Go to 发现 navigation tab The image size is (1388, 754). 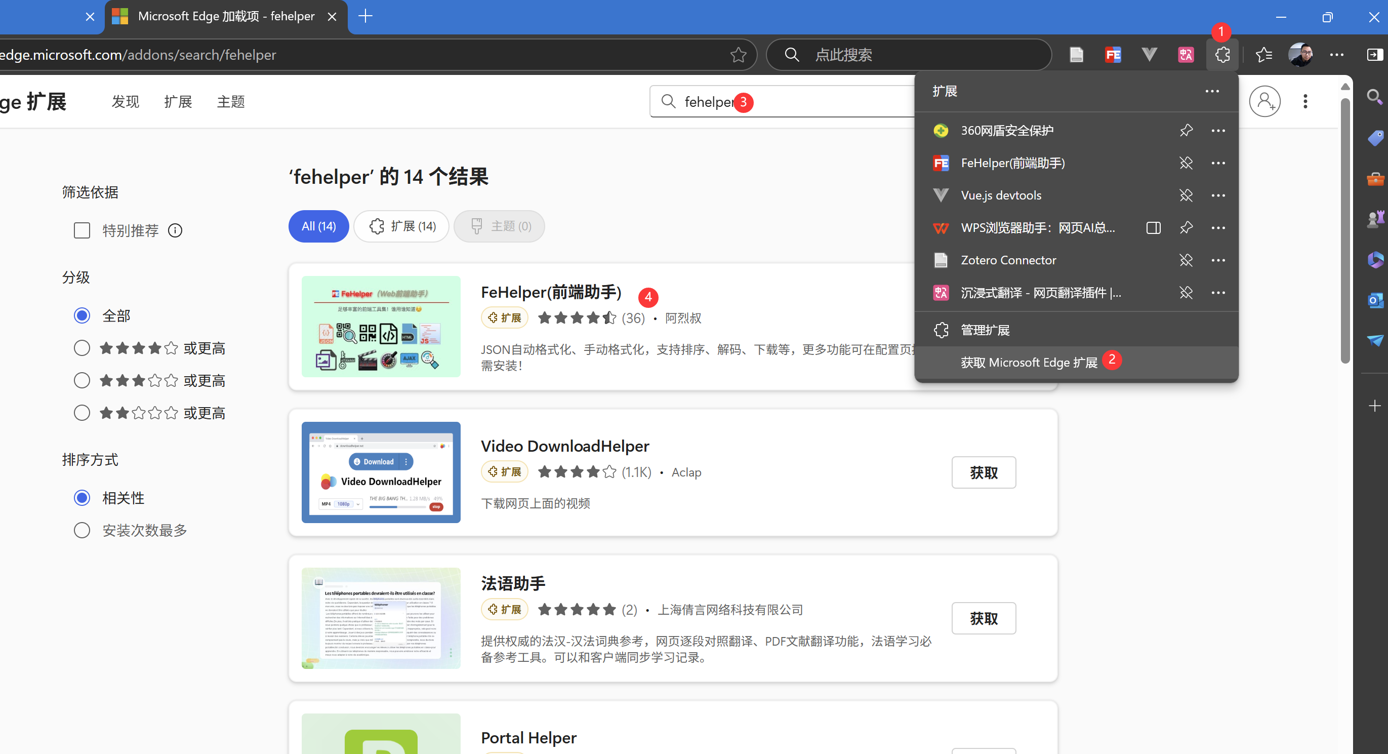125,101
